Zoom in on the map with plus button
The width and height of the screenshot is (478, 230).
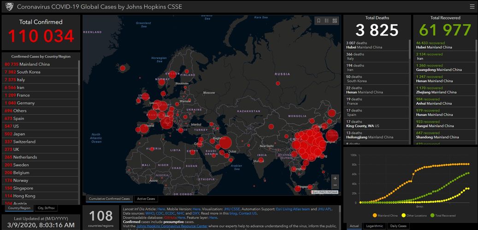(x=335, y=178)
